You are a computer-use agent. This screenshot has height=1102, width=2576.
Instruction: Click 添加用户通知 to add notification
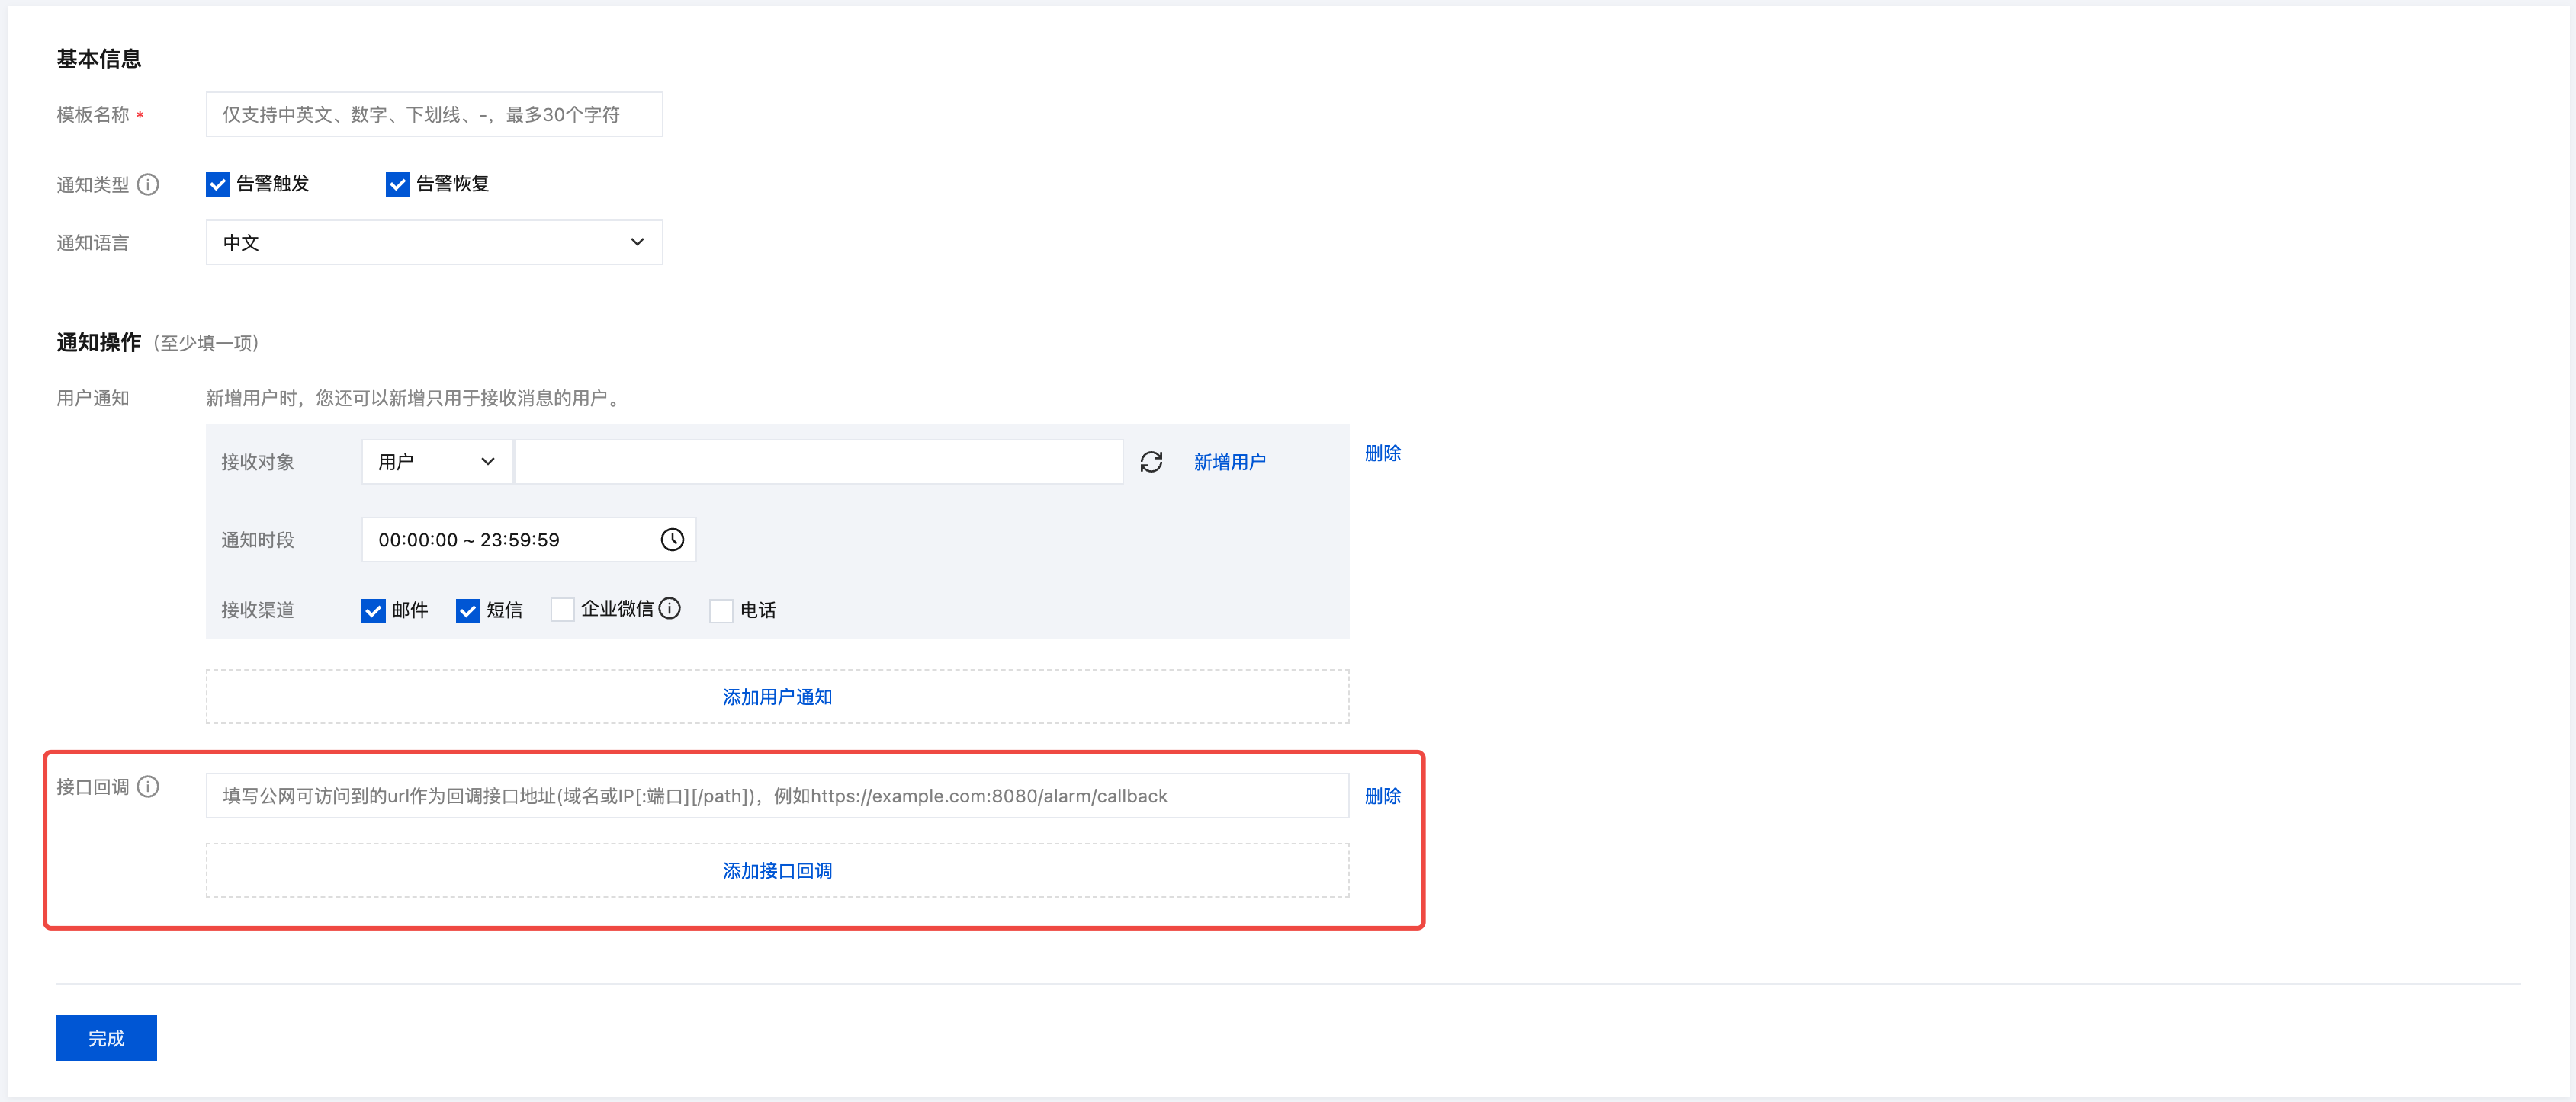click(x=777, y=697)
